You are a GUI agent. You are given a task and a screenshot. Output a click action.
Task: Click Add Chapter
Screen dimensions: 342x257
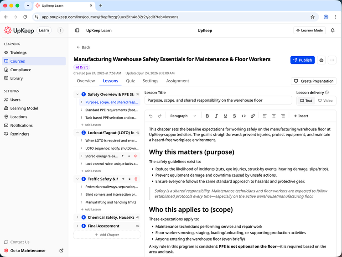107,235
